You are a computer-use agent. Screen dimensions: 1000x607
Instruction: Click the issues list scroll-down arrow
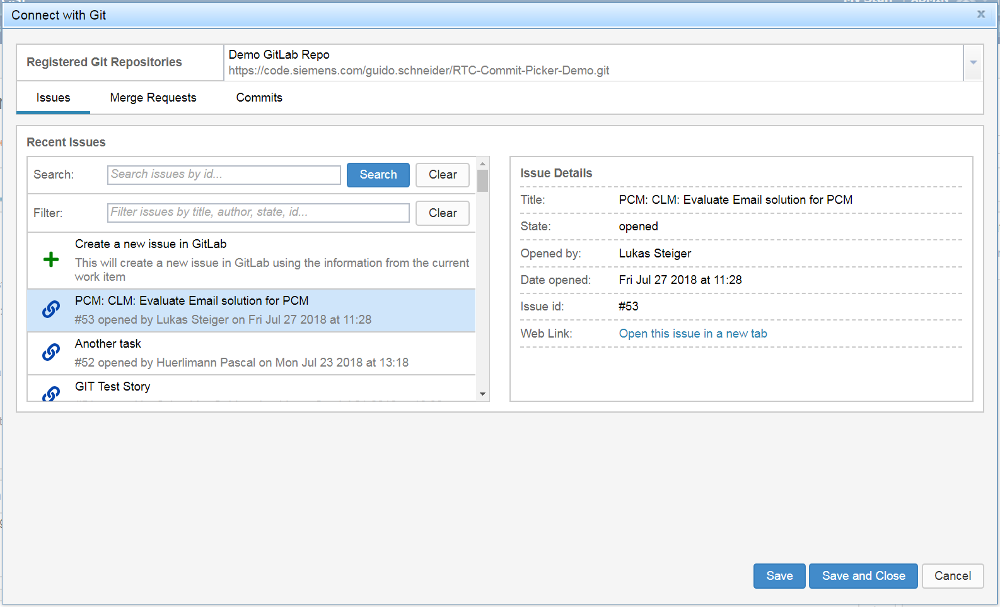482,394
